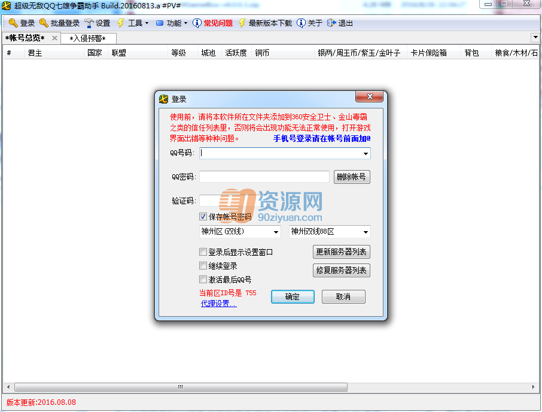The image size is (542, 412).
Task: Confirm login with 确定 button
Action: click(293, 297)
